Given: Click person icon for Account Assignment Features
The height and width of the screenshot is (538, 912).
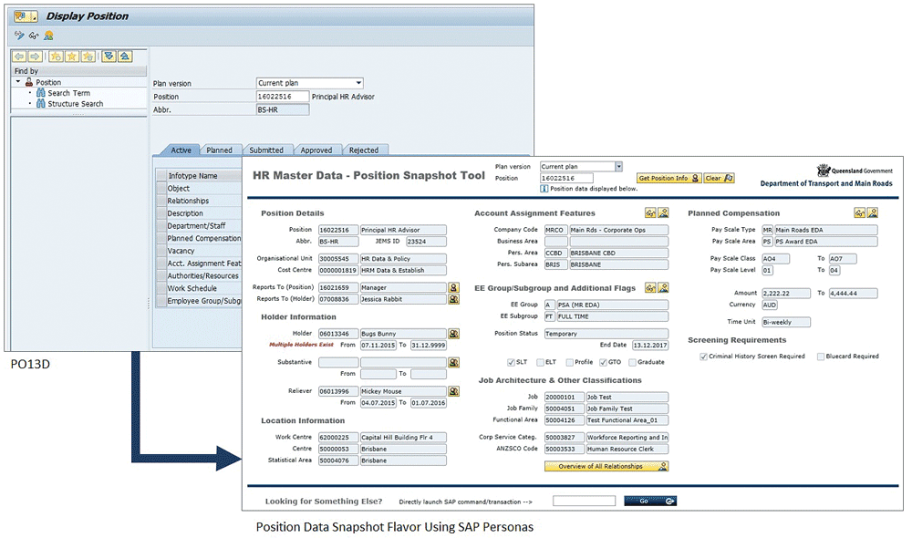Looking at the screenshot, I should 663,212.
